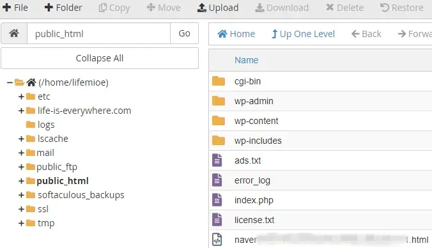The width and height of the screenshot is (432, 248).
Task: Click the Delete toolbar button
Action: (344, 8)
